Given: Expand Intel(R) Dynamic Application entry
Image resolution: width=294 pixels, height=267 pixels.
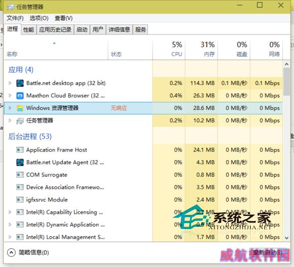Looking at the screenshot, I should pyautogui.click(x=10, y=224).
